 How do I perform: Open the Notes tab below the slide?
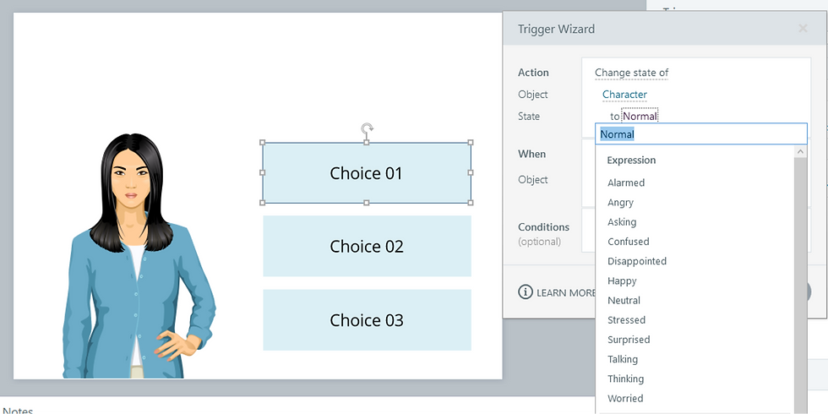pyautogui.click(x=18, y=411)
